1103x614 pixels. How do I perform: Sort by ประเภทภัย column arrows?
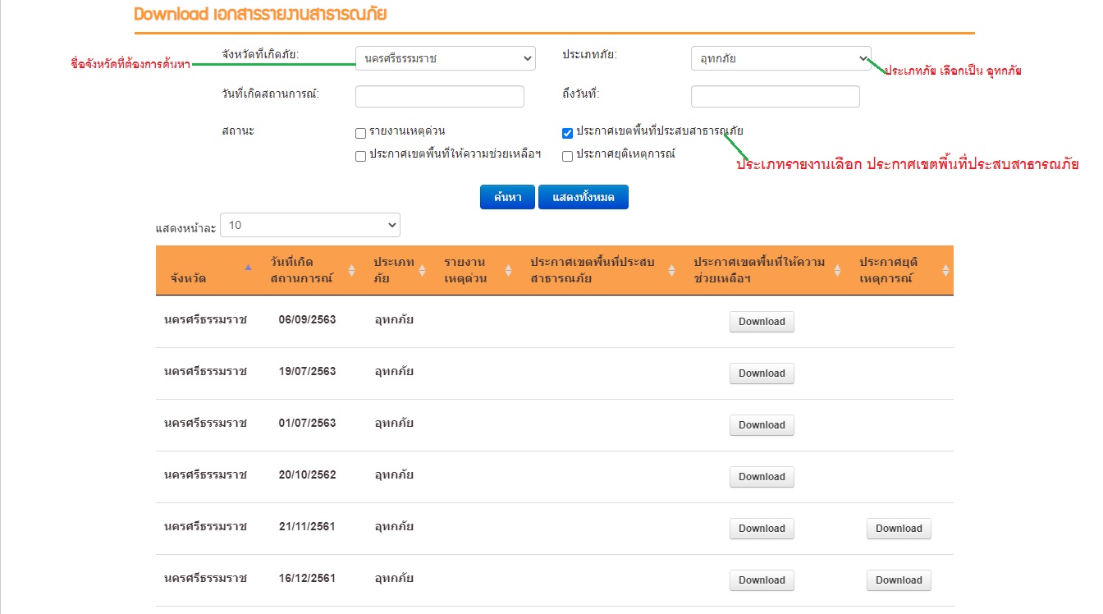pyautogui.click(x=423, y=270)
